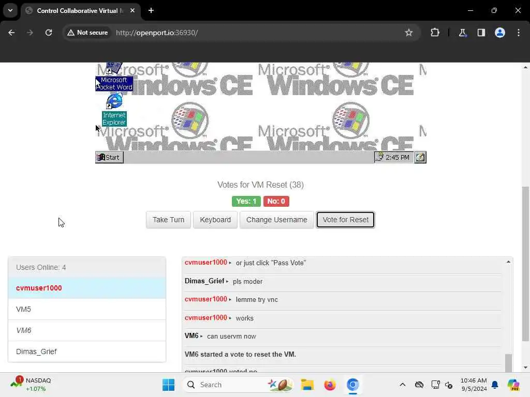Click the Users Online: 4 header
530x397 pixels.
click(87, 267)
